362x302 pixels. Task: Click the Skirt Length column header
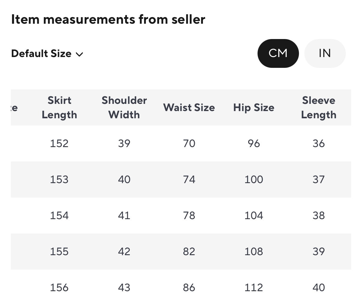pyautogui.click(x=59, y=107)
